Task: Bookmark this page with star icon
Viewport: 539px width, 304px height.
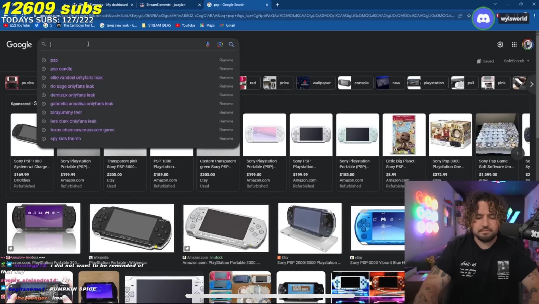Action: [x=469, y=16]
